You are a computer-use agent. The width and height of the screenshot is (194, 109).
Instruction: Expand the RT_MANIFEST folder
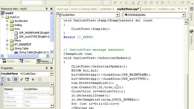[x=7, y=45]
